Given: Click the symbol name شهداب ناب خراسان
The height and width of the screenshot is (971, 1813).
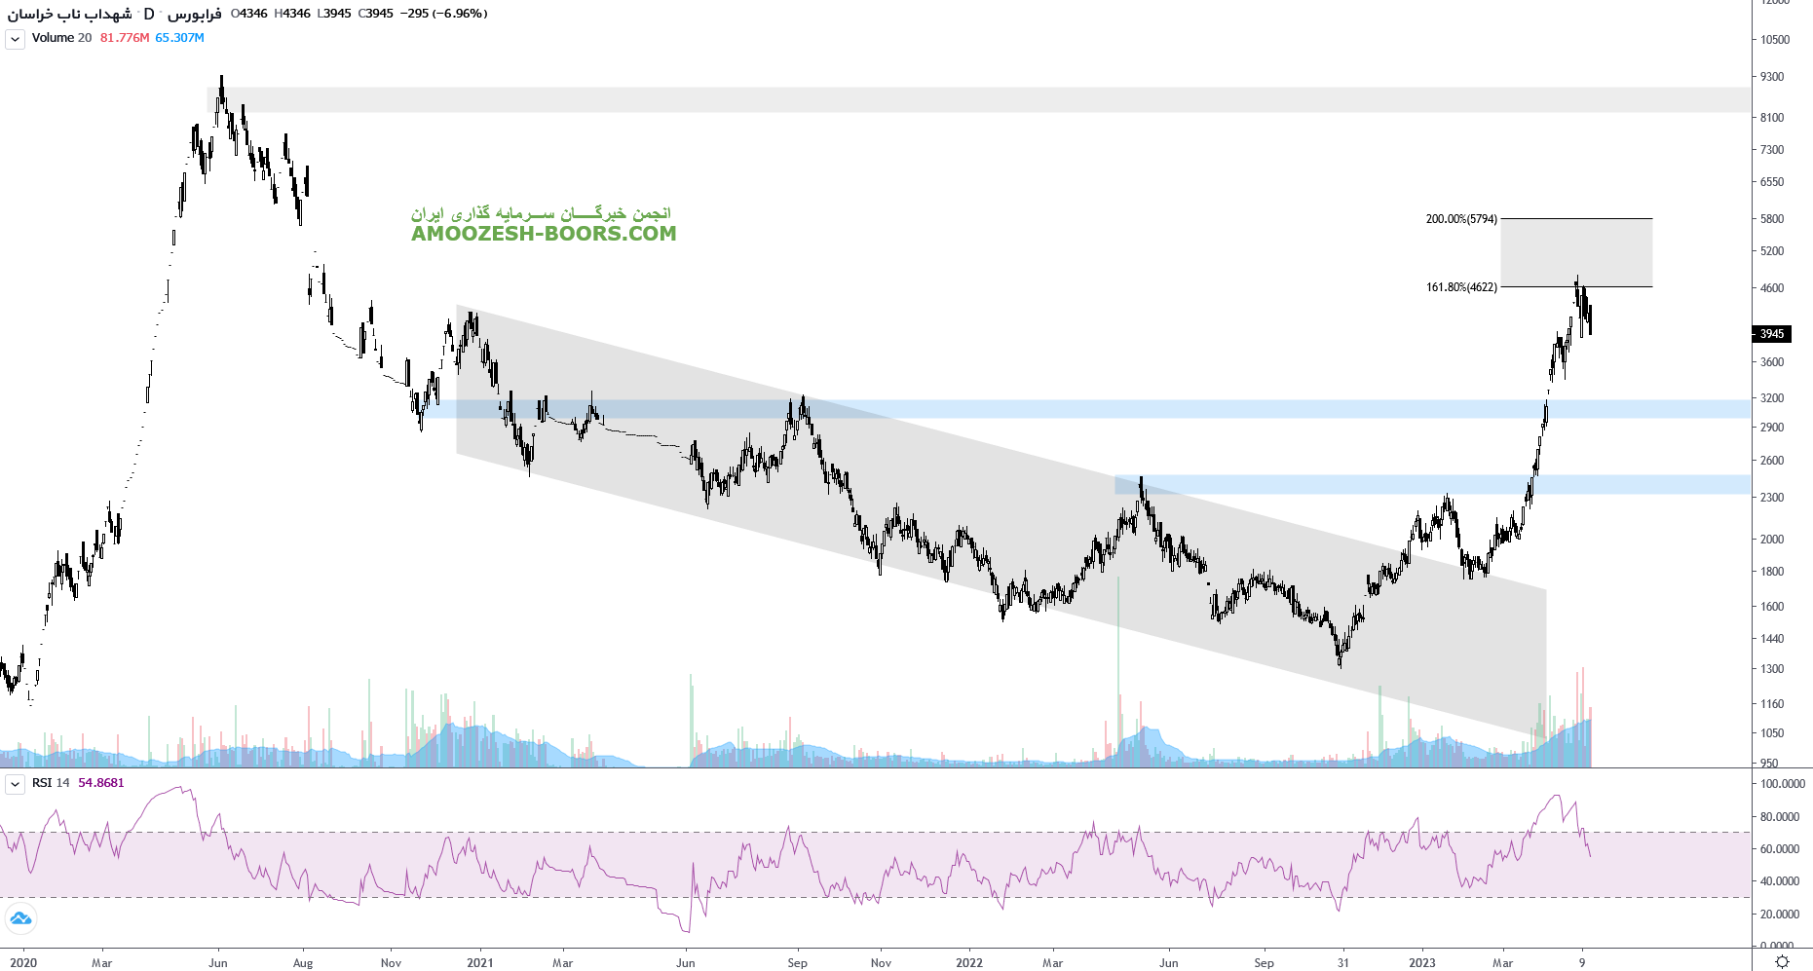Looking at the screenshot, I should [x=69, y=14].
